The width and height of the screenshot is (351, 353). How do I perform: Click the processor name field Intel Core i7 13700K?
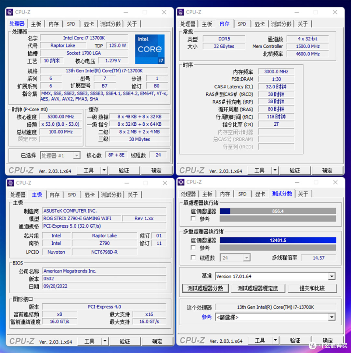(x=84, y=38)
